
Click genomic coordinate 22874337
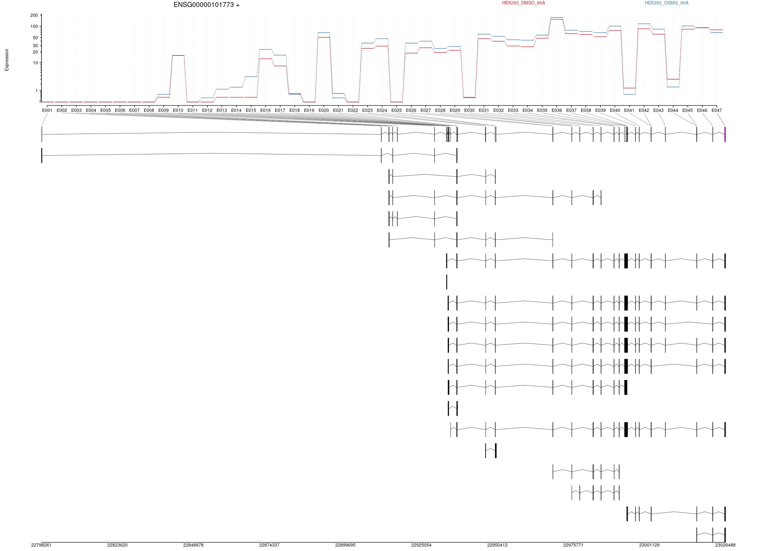click(x=269, y=545)
